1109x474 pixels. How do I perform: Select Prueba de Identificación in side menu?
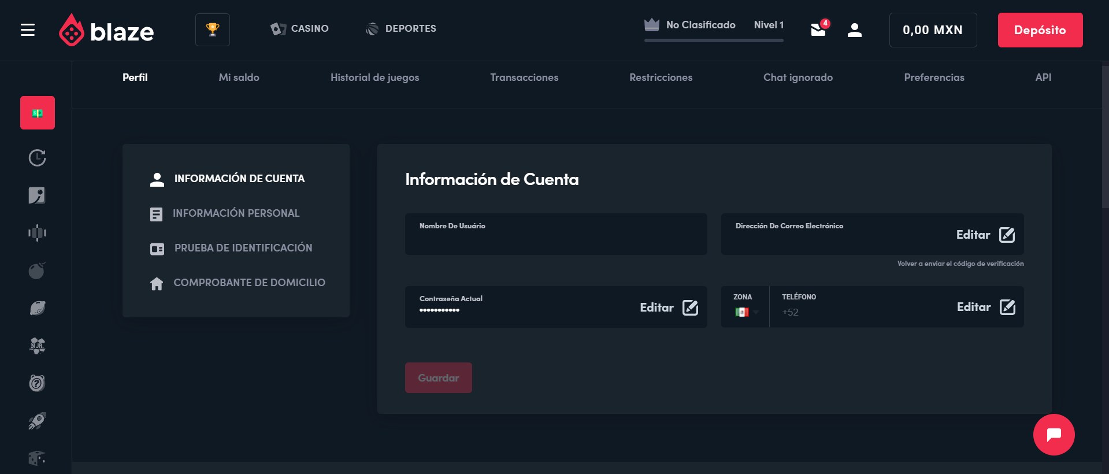[x=243, y=248]
